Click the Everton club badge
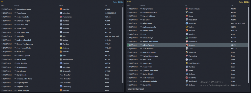This screenshot has width=251, height=93. tap(61, 63)
